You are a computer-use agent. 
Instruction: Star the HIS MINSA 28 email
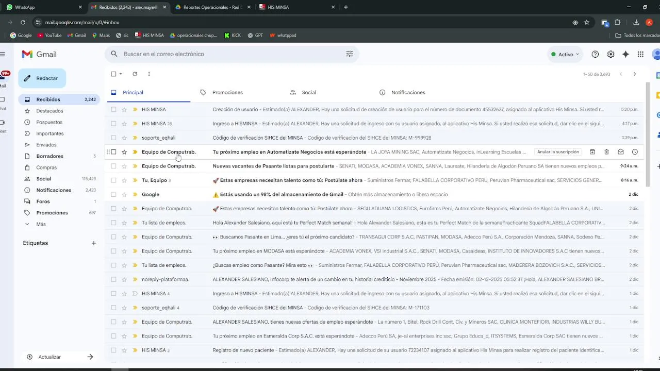(124, 124)
